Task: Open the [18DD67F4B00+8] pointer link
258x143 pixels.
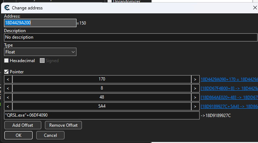Action: [x=229, y=88]
